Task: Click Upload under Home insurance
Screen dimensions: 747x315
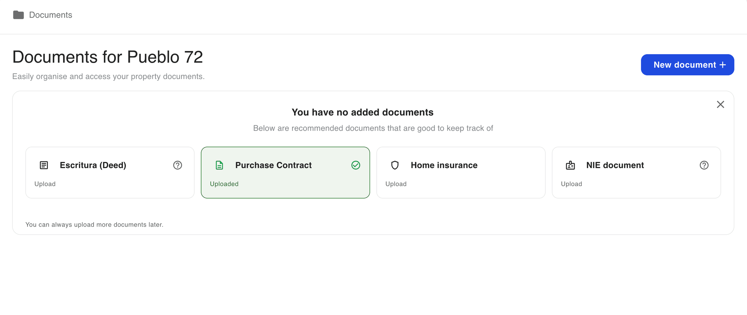Action: [396, 184]
